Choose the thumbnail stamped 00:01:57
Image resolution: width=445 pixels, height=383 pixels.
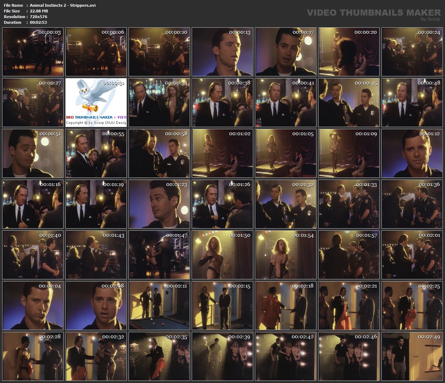[x=349, y=255]
